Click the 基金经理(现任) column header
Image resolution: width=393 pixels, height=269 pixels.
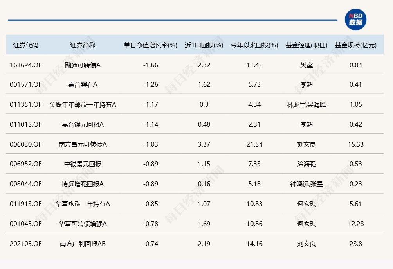[306, 45]
